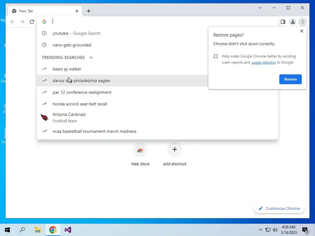Open a new tab with plus icon
The width and height of the screenshot is (315, 236).
(89, 11)
